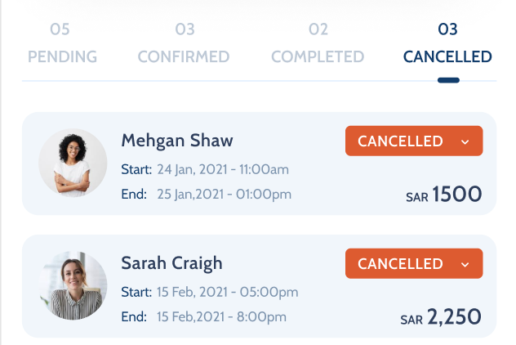Select the Completed tab
Screen dimensions: 516x345
tap(318, 56)
